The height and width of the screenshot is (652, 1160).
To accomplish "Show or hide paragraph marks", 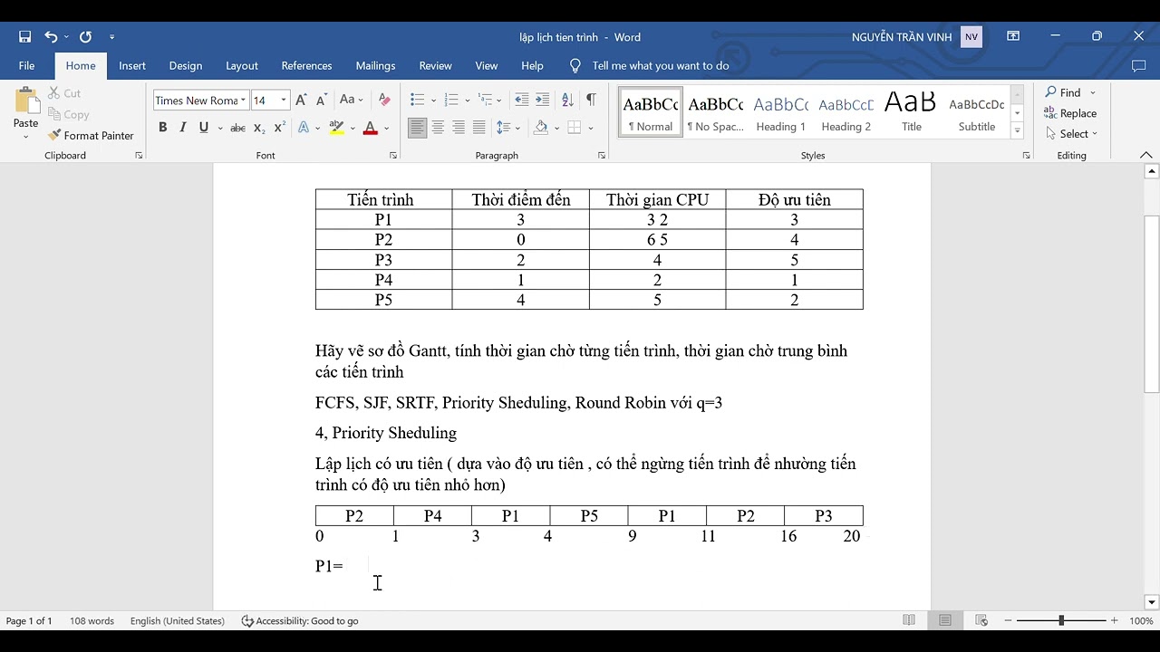I will tap(591, 101).
